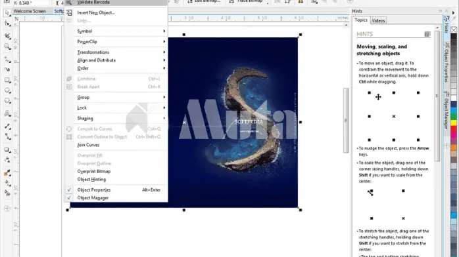
Task: Select the Freehand tool
Action: (x=7, y=60)
